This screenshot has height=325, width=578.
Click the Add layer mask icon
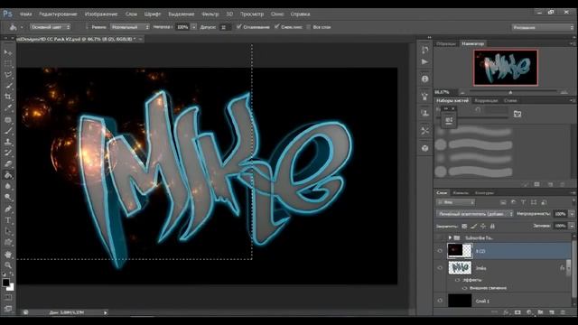pyautogui.click(x=517, y=312)
